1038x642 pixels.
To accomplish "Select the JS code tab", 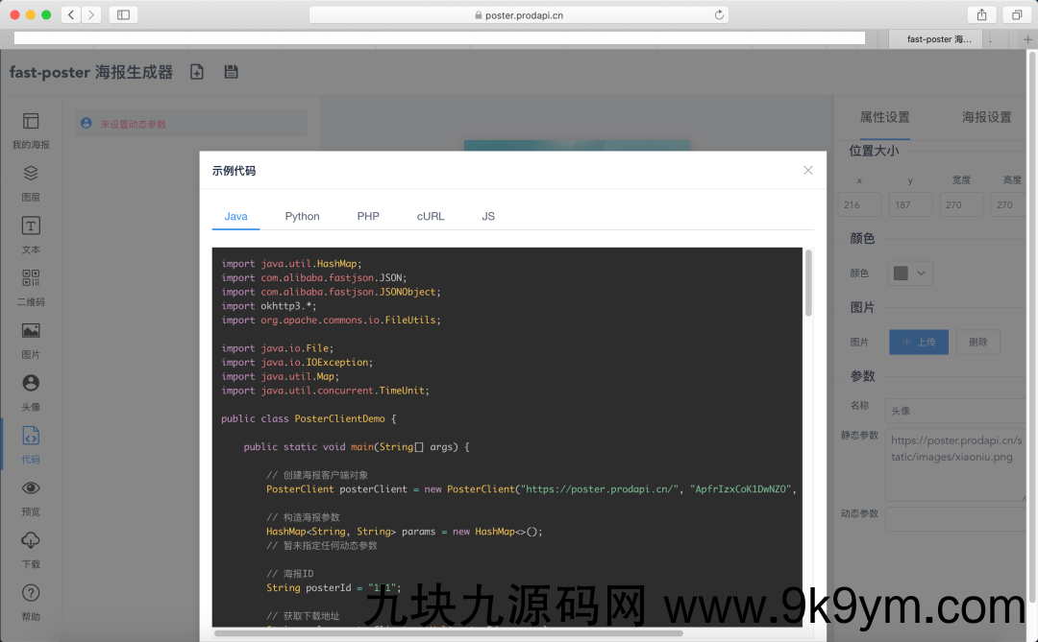I will 488,216.
